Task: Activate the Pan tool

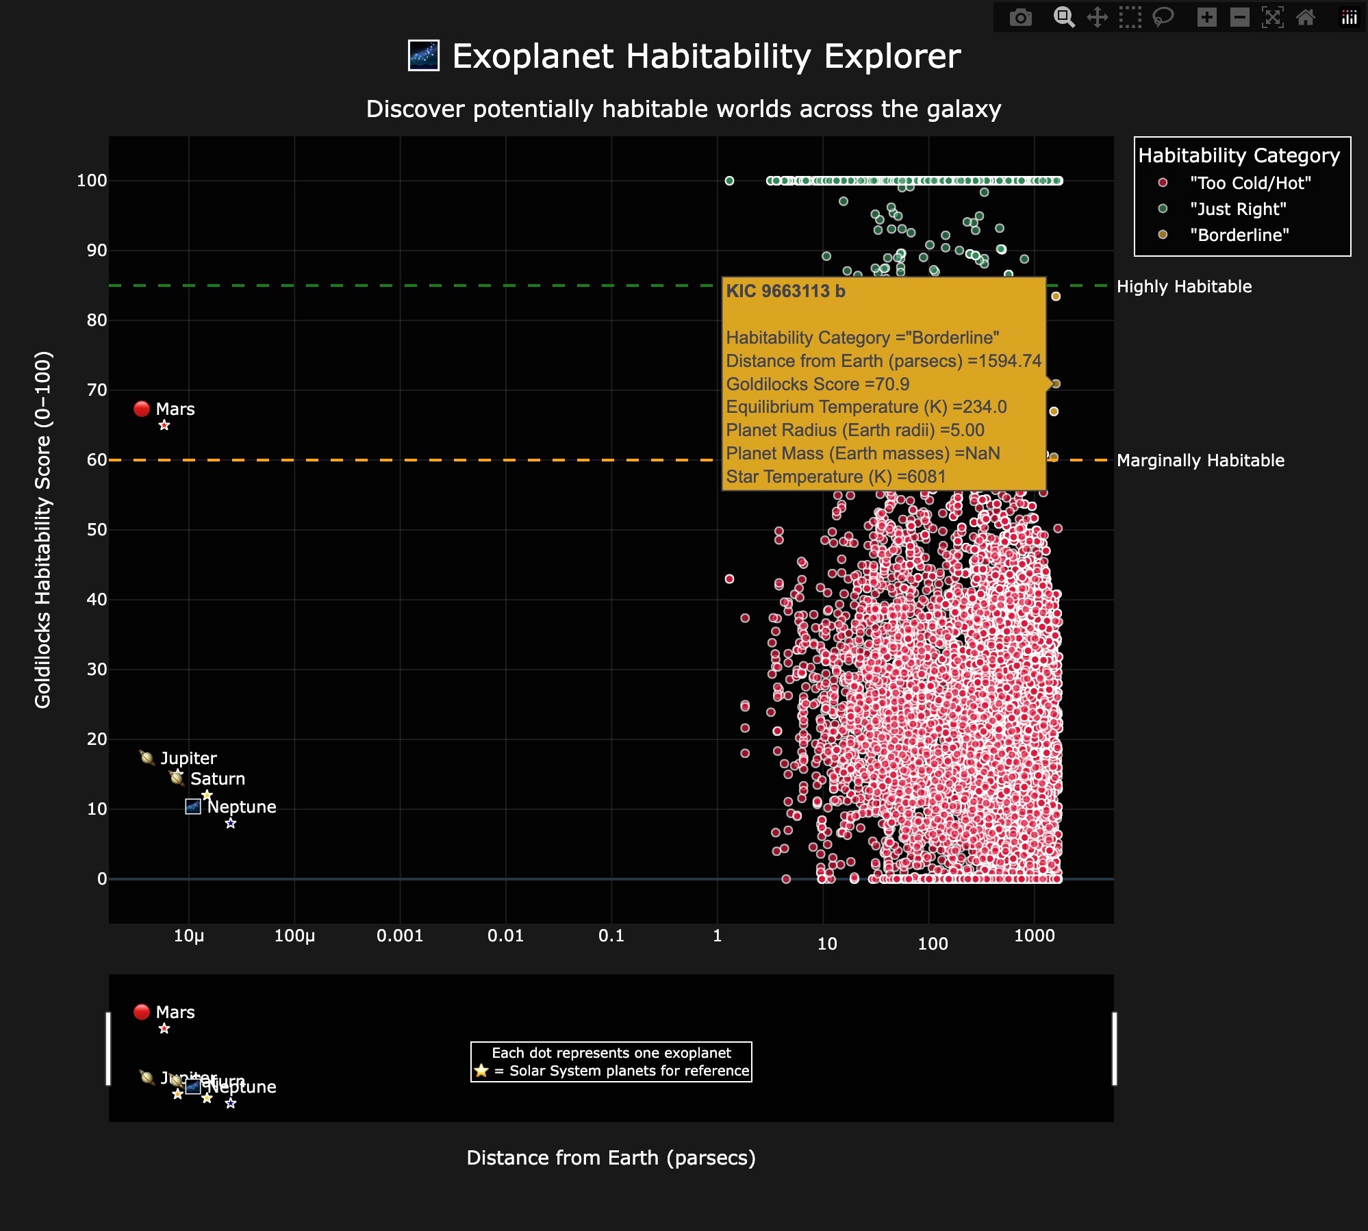Action: 1098,17
